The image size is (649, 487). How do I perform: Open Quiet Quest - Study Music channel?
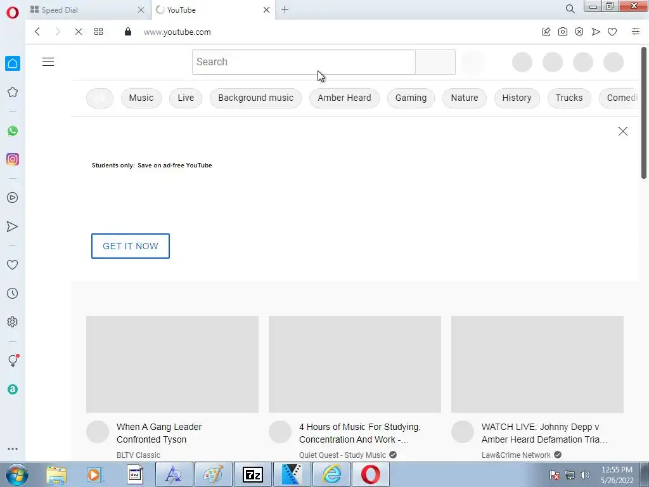pyautogui.click(x=342, y=455)
